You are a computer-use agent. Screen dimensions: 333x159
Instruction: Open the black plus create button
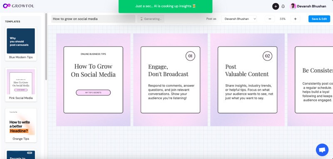pos(276,6)
